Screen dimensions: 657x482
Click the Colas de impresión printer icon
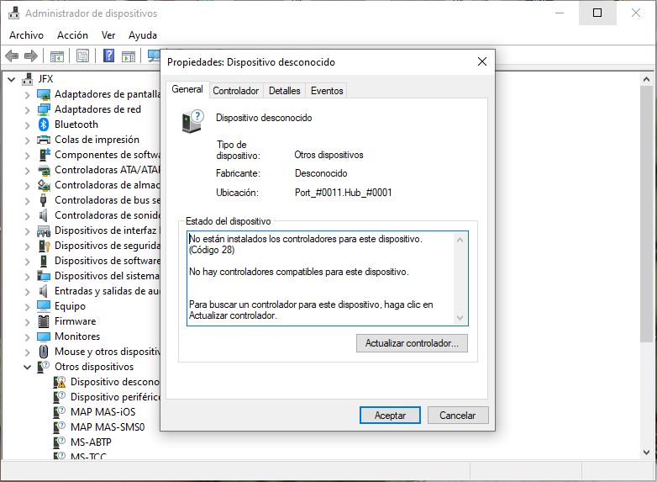[44, 140]
